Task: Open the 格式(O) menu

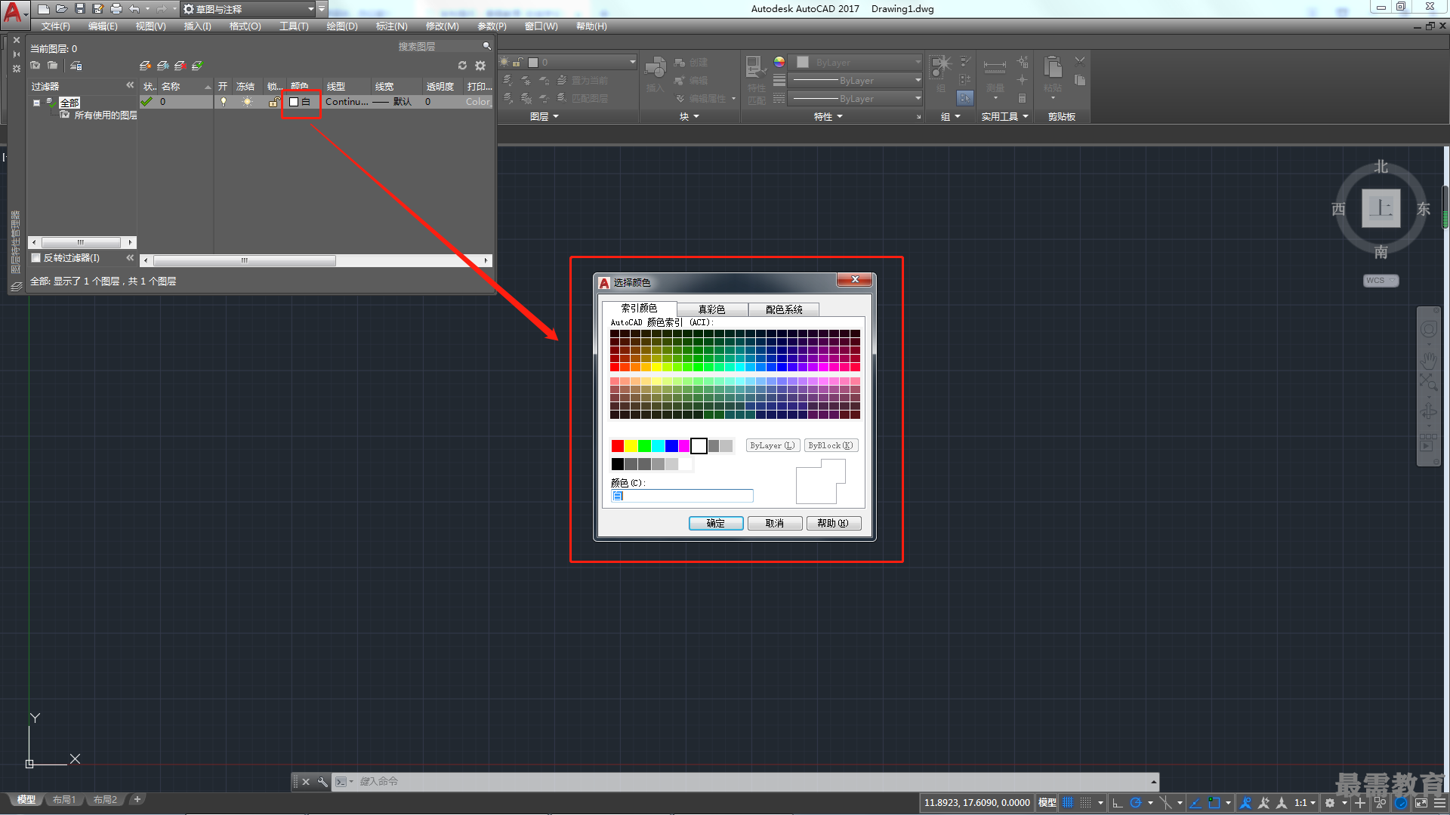Action: (245, 26)
